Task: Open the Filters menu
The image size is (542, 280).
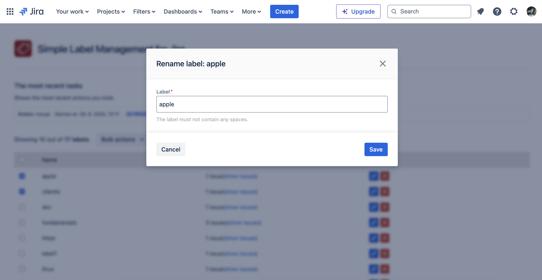Action: coord(144,12)
